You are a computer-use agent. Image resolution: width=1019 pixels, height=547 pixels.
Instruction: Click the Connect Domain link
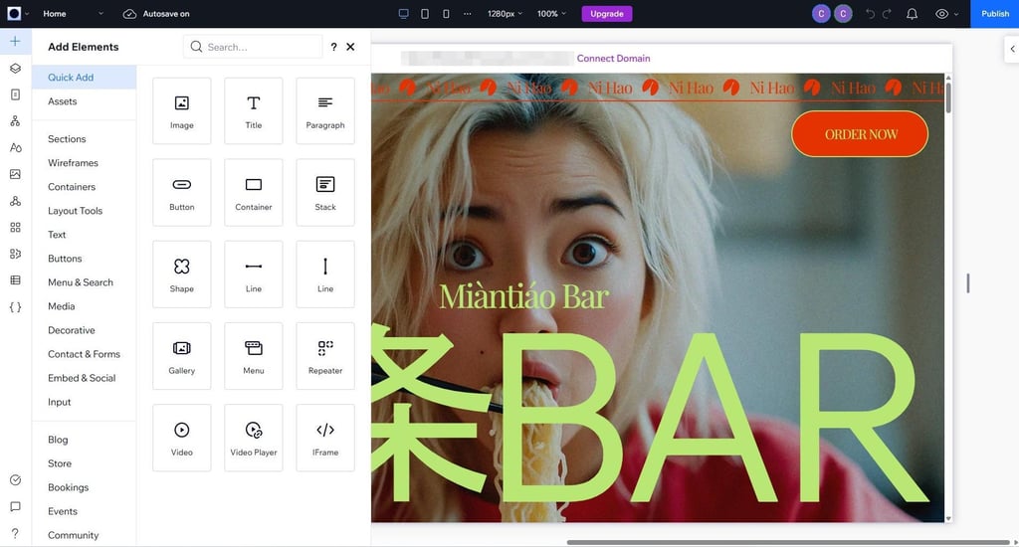[x=613, y=59]
